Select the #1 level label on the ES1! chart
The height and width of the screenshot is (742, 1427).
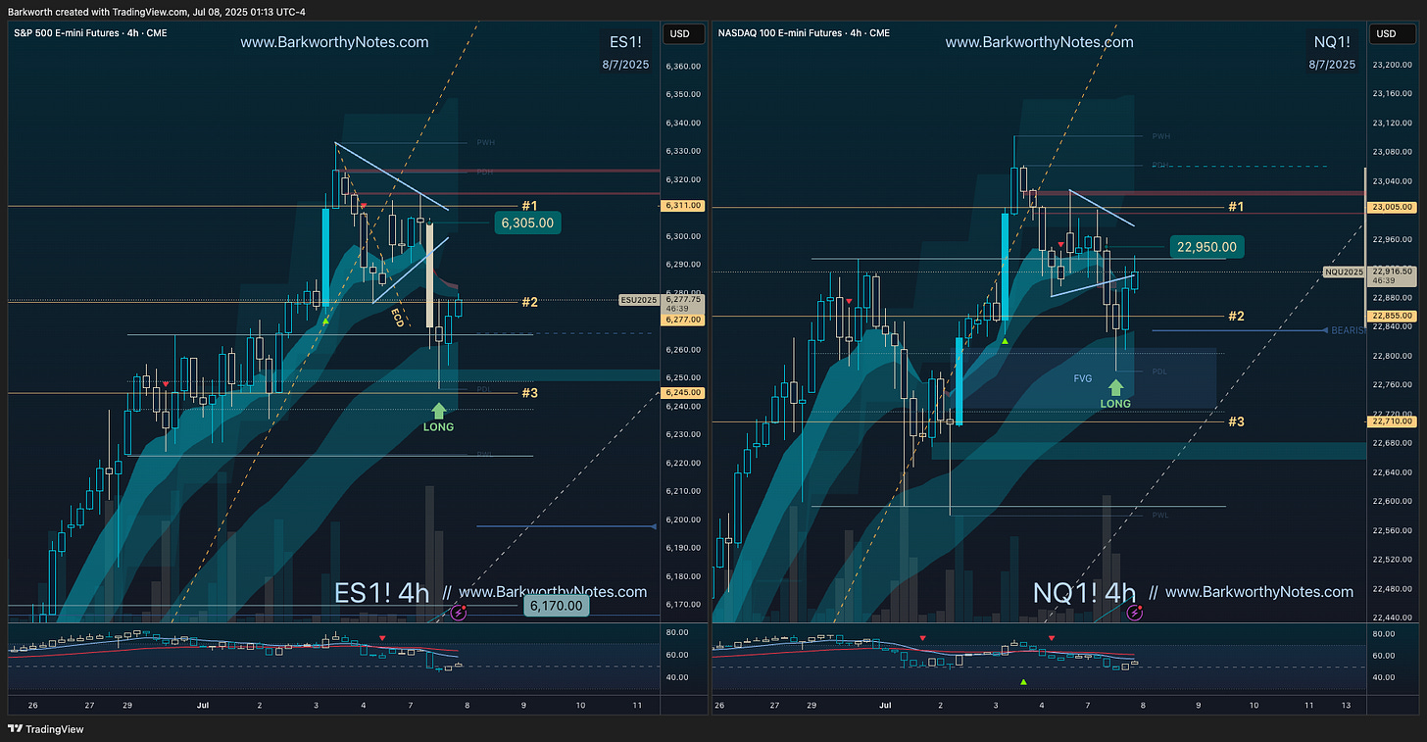529,206
